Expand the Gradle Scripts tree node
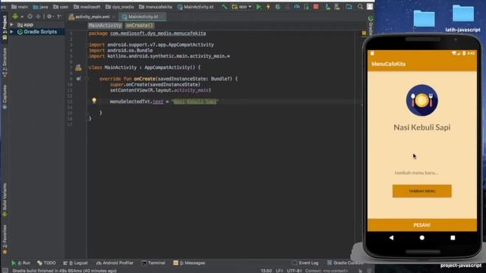This screenshot has height=273, width=486. 12,32
